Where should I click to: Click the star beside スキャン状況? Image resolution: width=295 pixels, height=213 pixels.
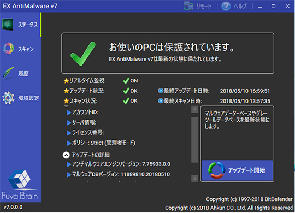point(66,101)
